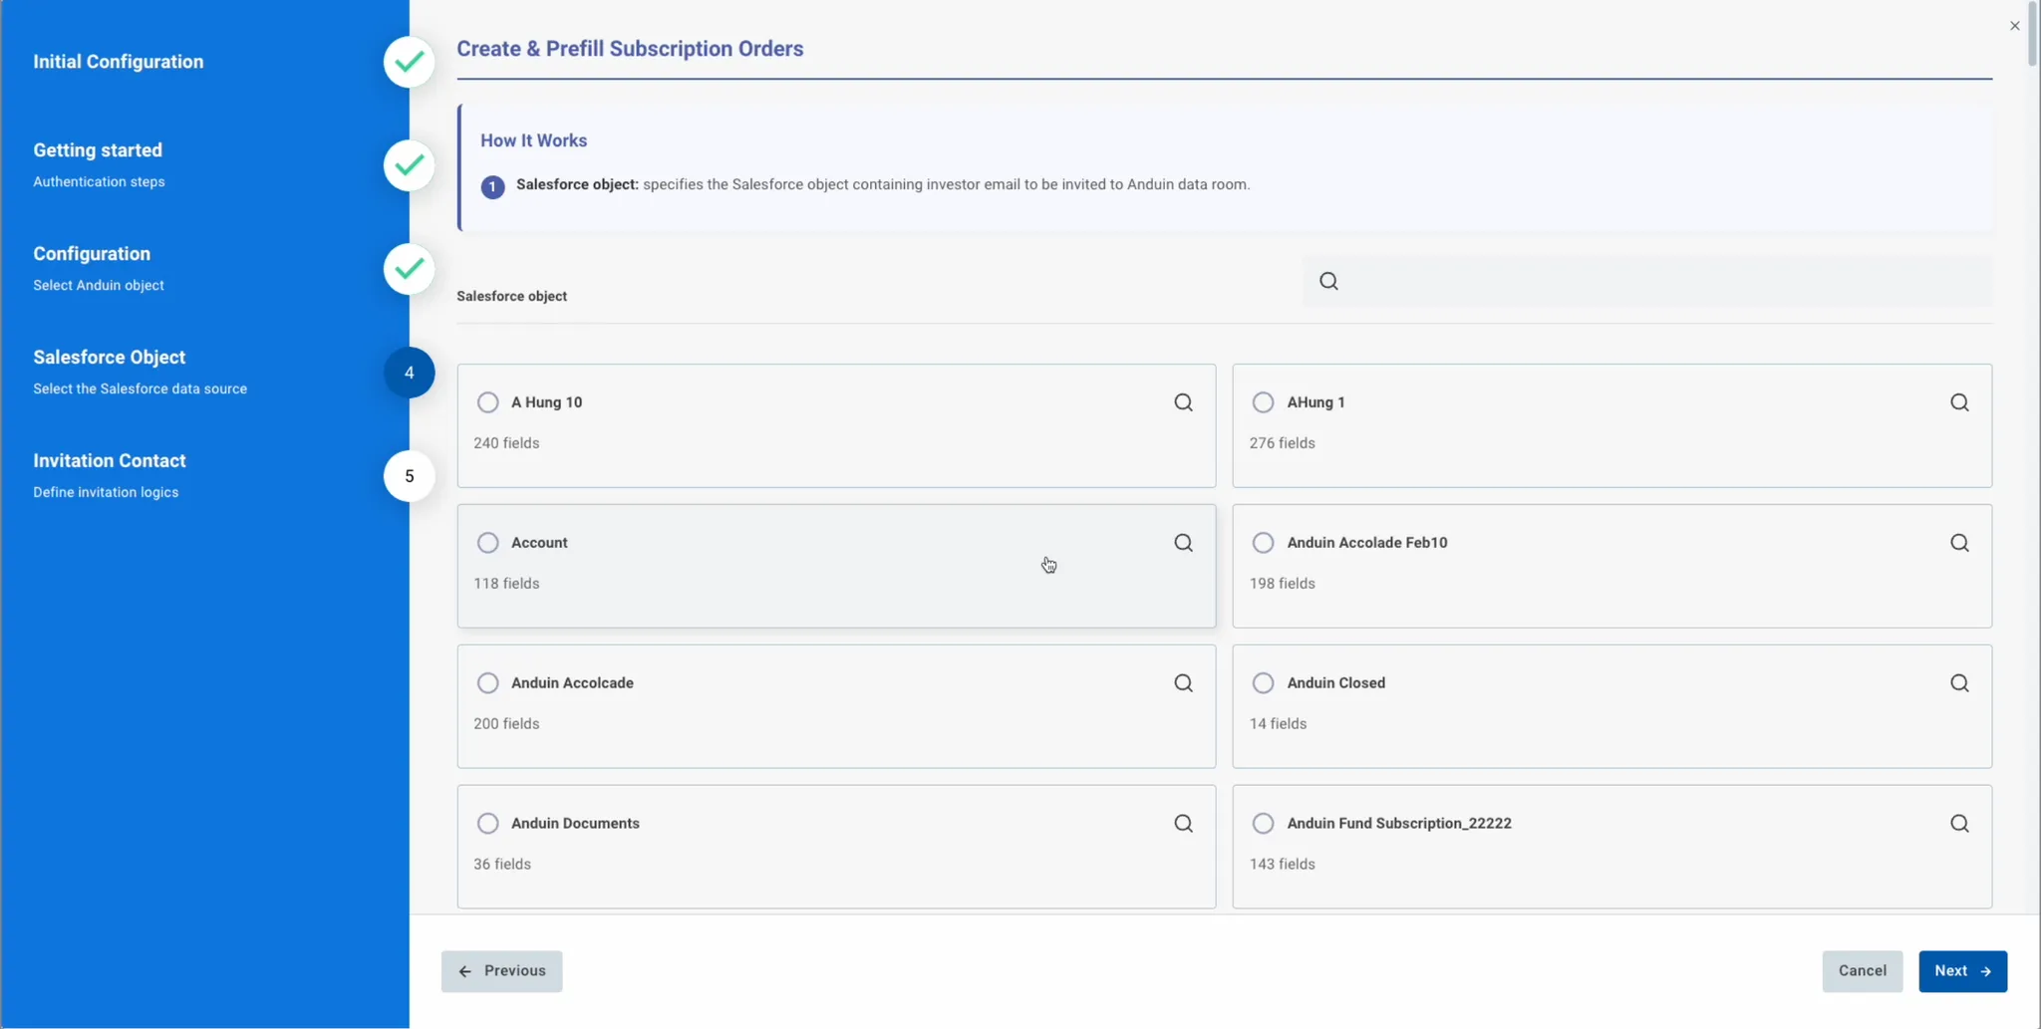Select the Anduin Documents radio button
Screen dimensions: 2041x1029
(487, 824)
